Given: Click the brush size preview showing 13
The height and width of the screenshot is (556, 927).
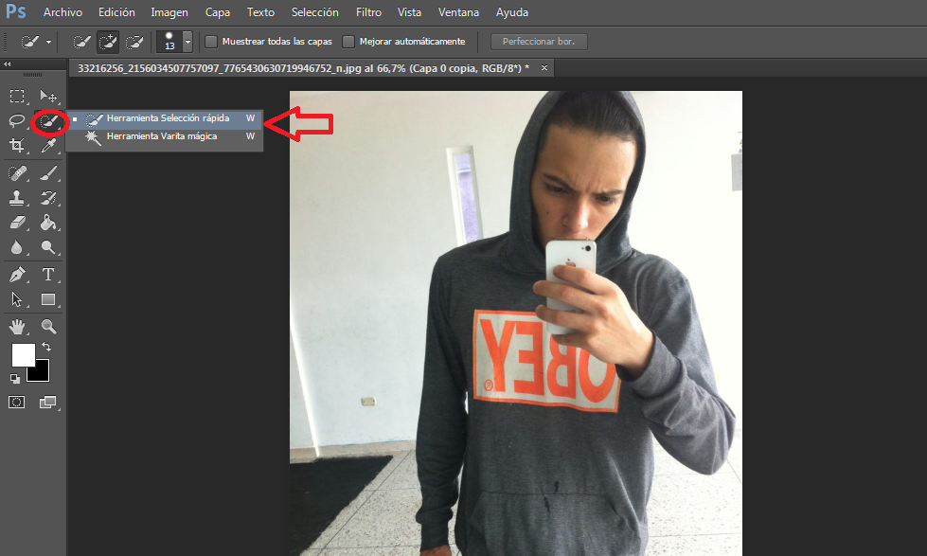Looking at the screenshot, I should (169, 42).
